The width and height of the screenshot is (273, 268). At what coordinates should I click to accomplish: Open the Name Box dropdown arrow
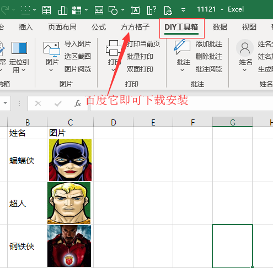click(6, 103)
